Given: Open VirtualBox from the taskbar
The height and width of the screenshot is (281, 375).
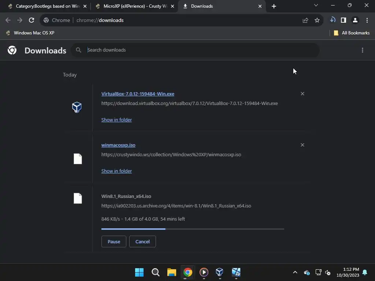Looking at the screenshot, I should click(x=220, y=272).
